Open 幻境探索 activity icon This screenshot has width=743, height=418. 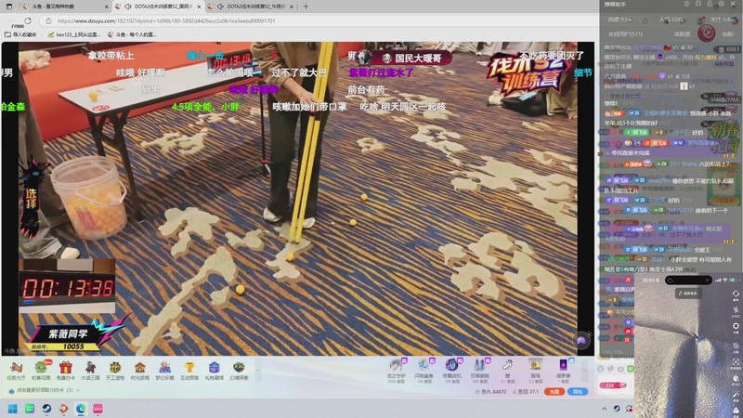pyautogui.click(x=239, y=371)
